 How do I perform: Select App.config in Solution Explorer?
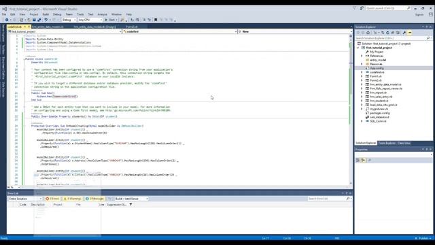tap(377, 68)
